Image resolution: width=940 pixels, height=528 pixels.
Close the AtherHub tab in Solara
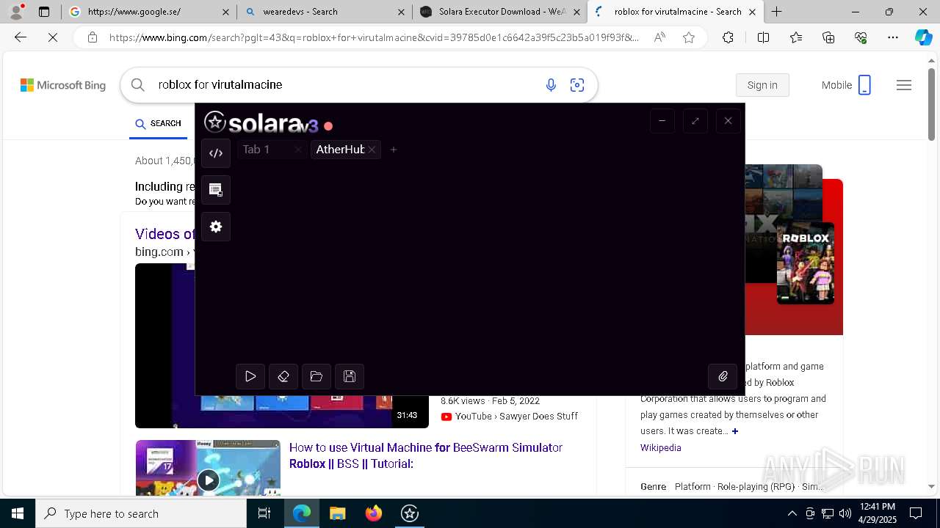pos(372,150)
